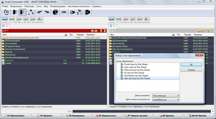Click the Alt+F4 Выйти button

pyautogui.click(x=200, y=116)
